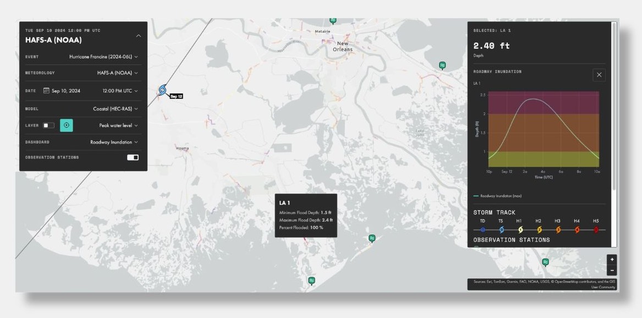Screen dimensions: 642x318
Task: Click the depth curve peak in chart
Action: click(x=533, y=99)
